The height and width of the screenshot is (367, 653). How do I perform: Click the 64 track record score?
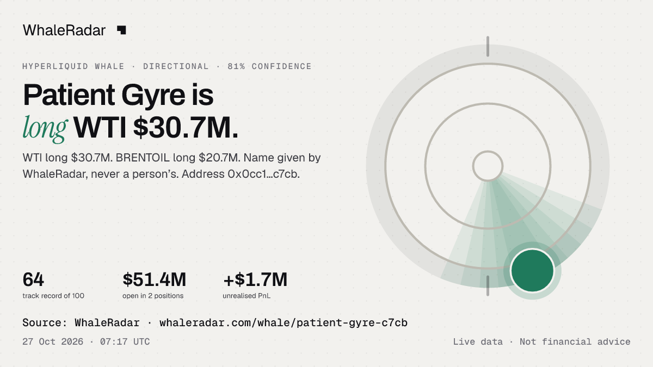pyautogui.click(x=34, y=279)
